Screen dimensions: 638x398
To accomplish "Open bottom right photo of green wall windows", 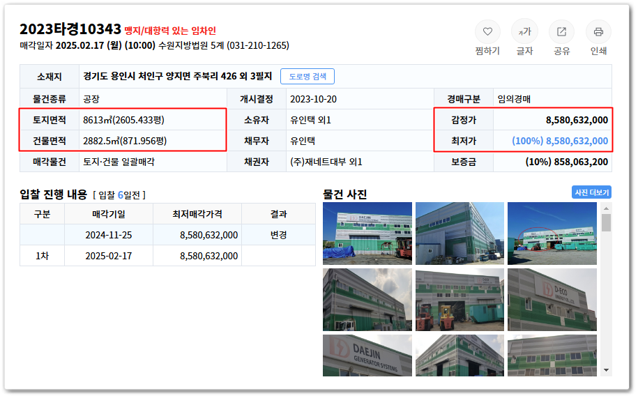I will [552, 355].
